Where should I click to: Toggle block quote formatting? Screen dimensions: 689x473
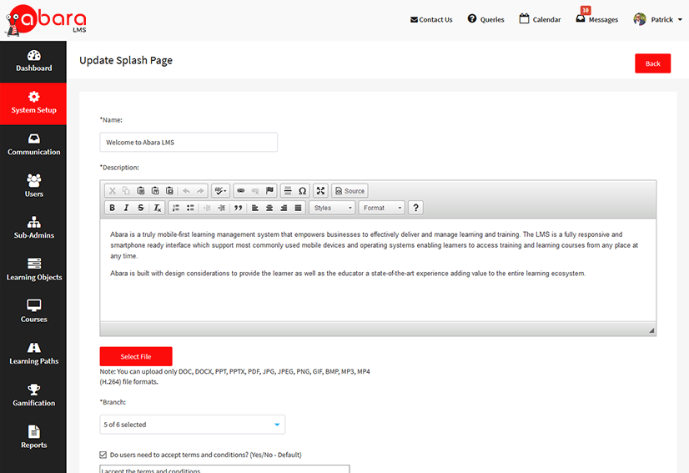click(x=239, y=208)
